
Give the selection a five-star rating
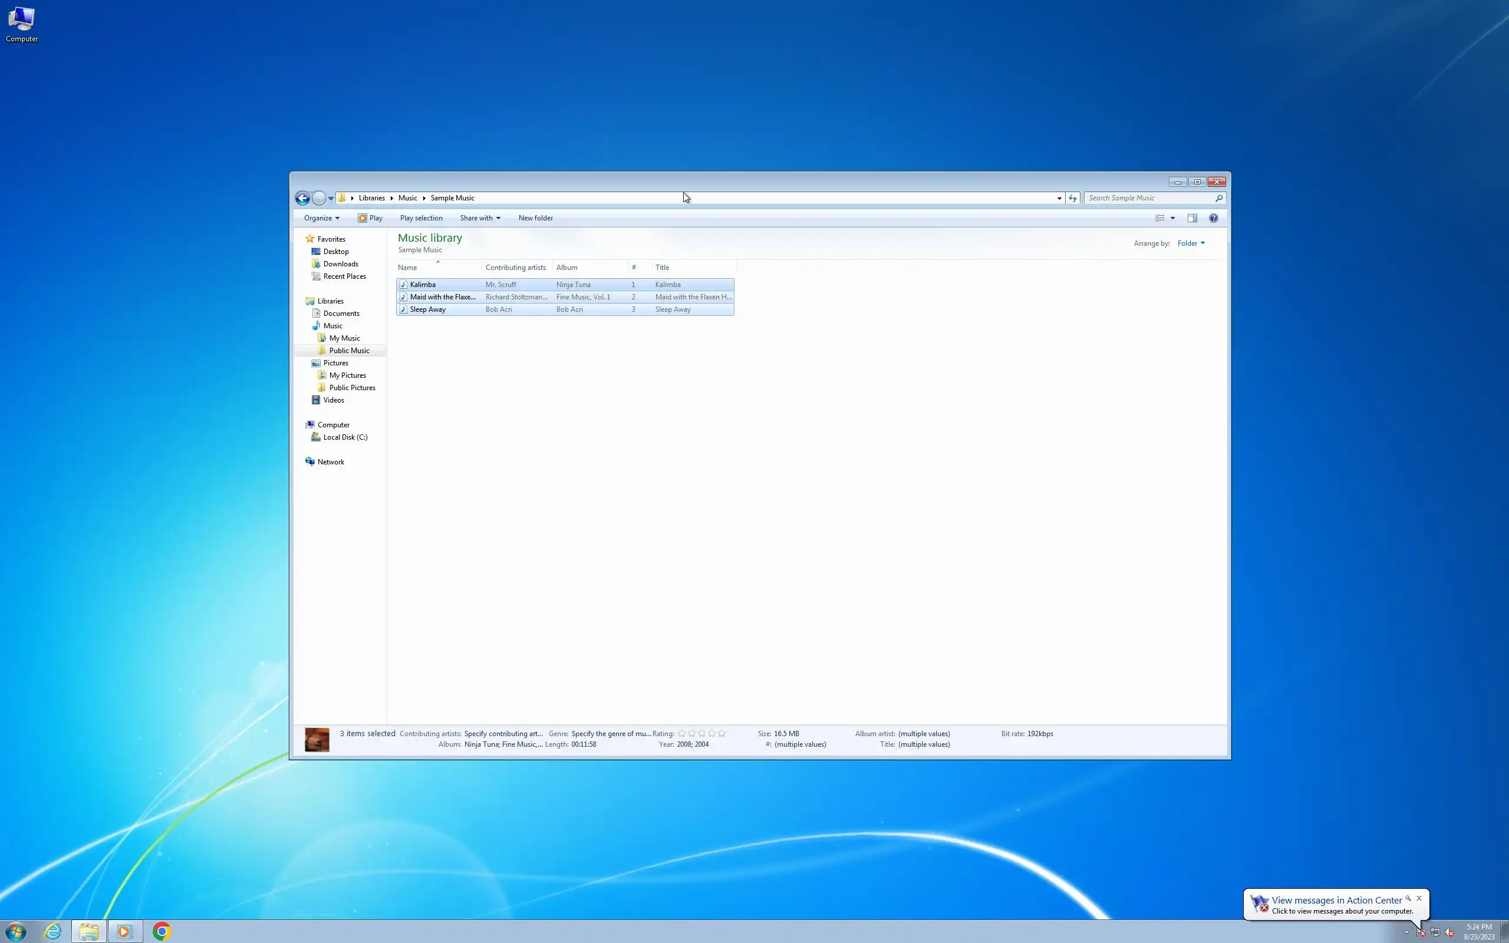(721, 733)
